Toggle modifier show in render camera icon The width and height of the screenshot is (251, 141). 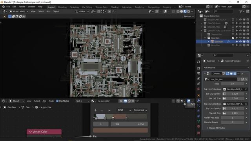(x=235, y=74)
